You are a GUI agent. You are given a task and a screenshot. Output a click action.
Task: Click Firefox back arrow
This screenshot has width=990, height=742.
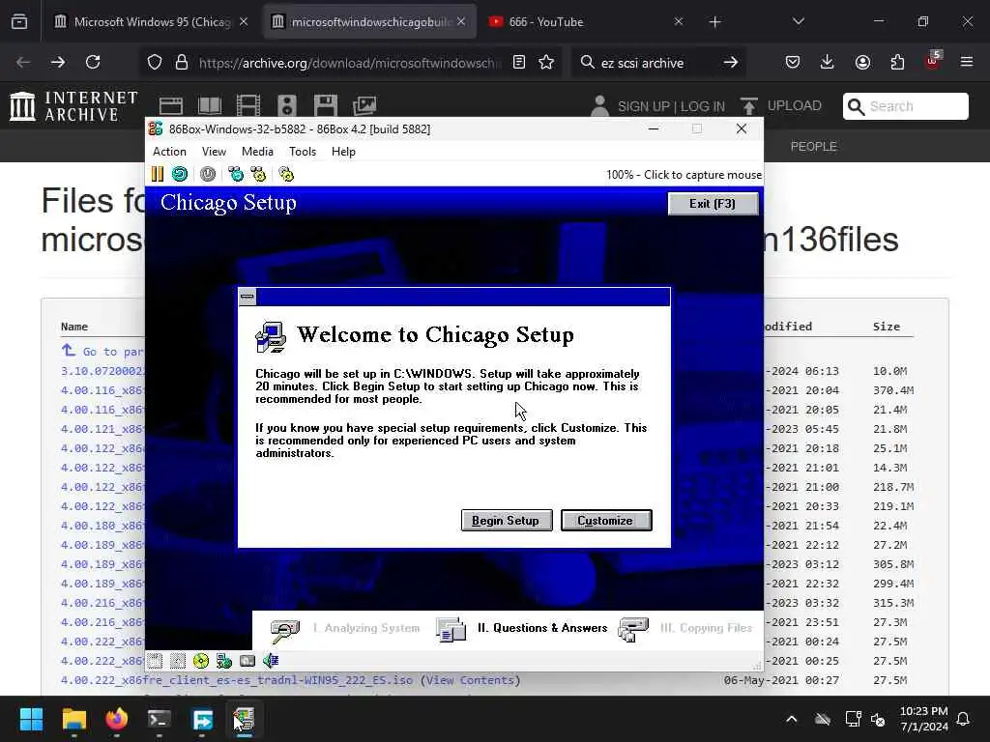(x=23, y=62)
